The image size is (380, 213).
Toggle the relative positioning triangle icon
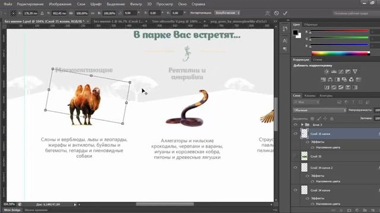[x=42, y=13]
